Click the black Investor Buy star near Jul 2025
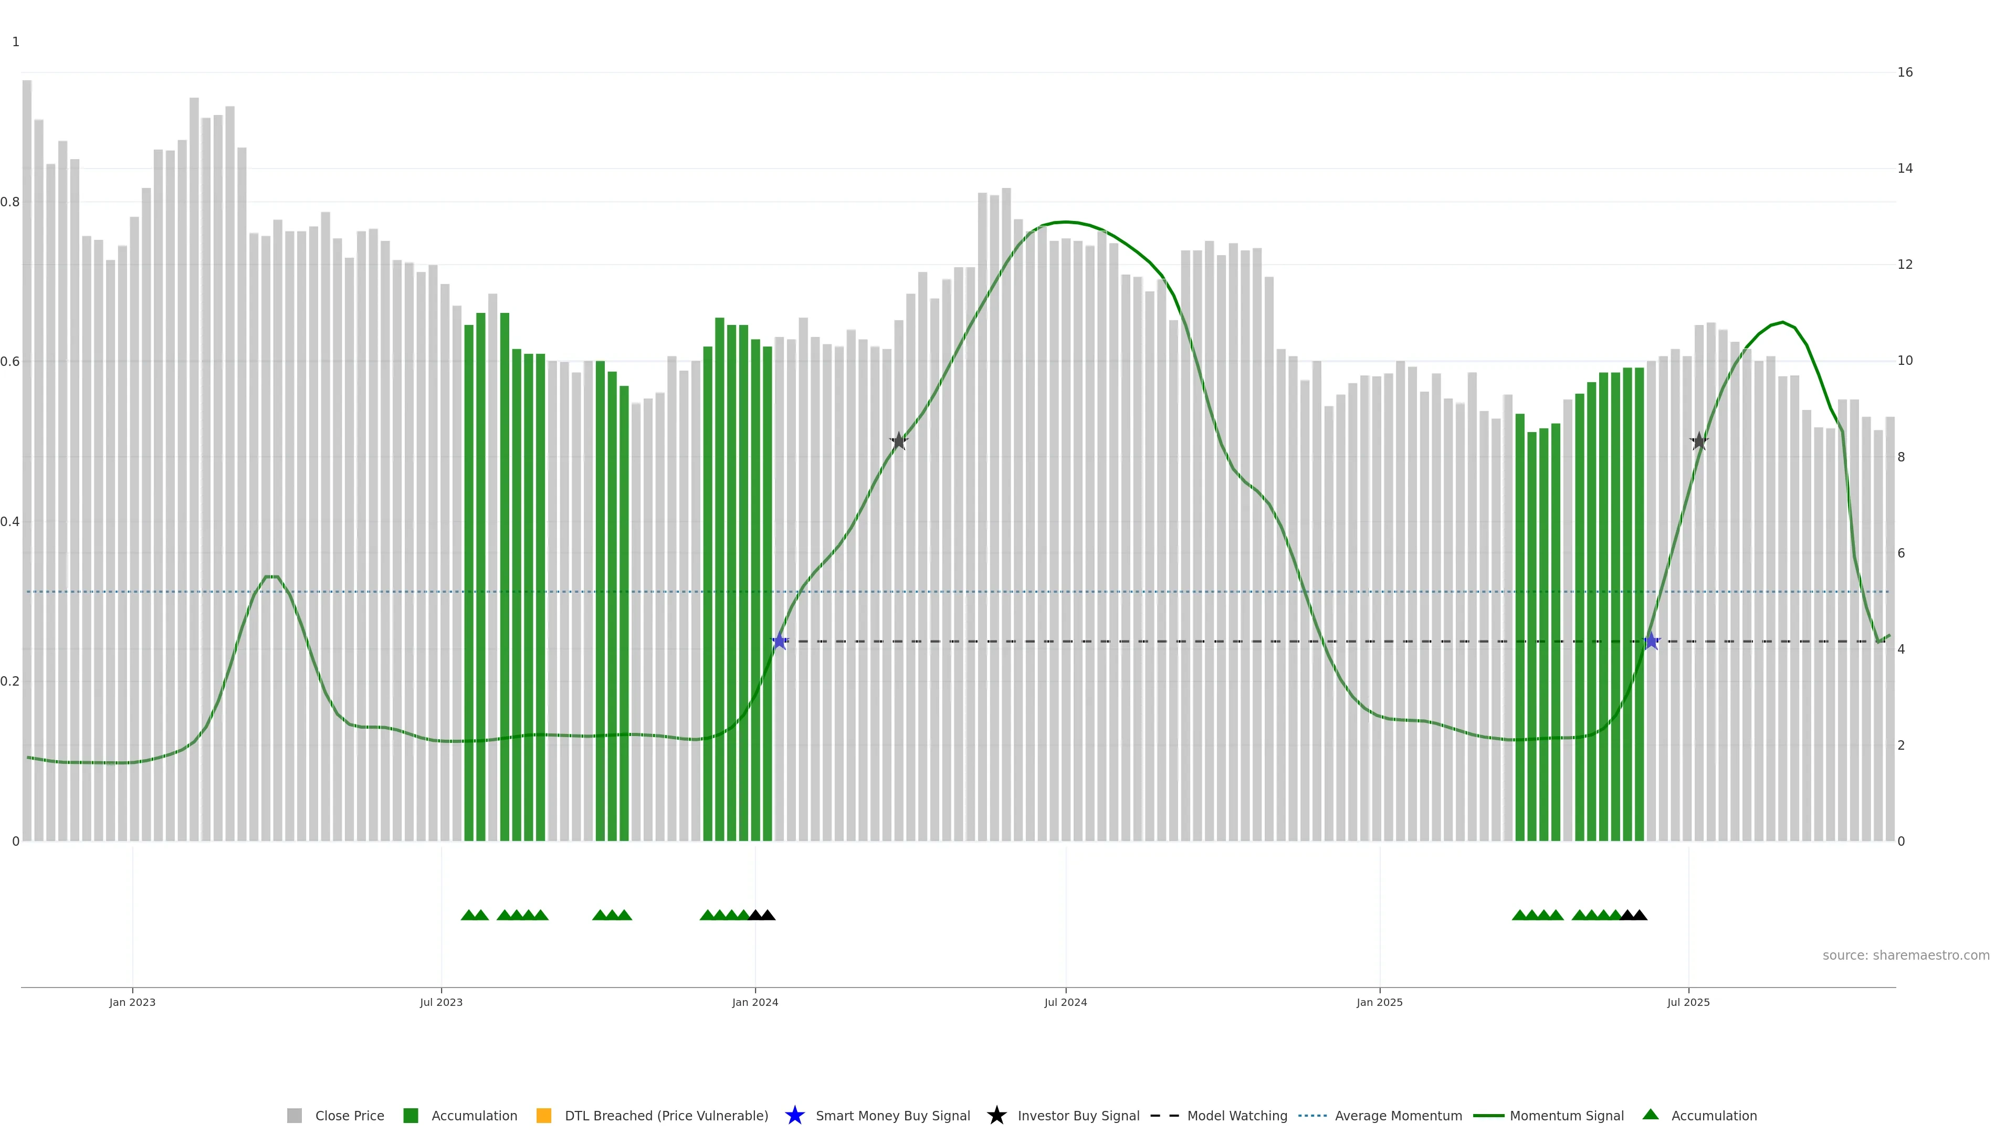This screenshot has width=2016, height=1134. 1698,442
